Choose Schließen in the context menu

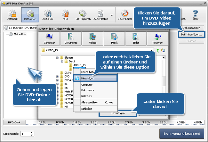point(95,109)
